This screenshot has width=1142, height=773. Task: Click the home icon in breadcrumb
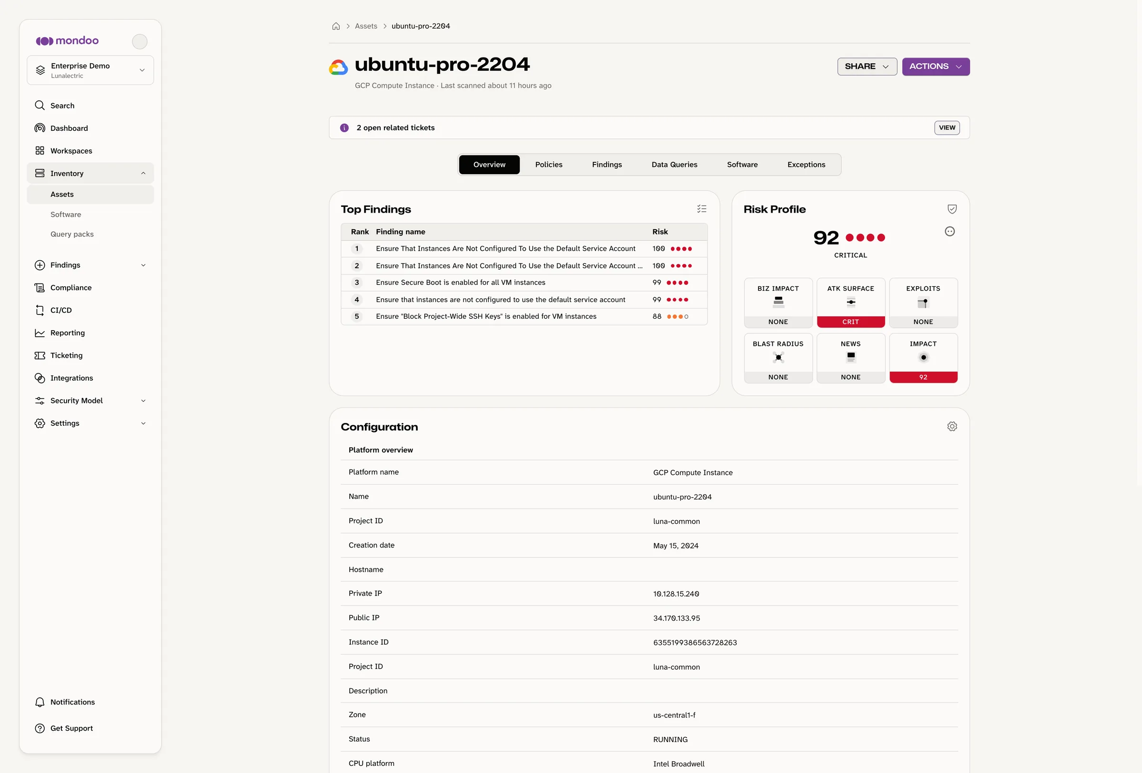(336, 26)
